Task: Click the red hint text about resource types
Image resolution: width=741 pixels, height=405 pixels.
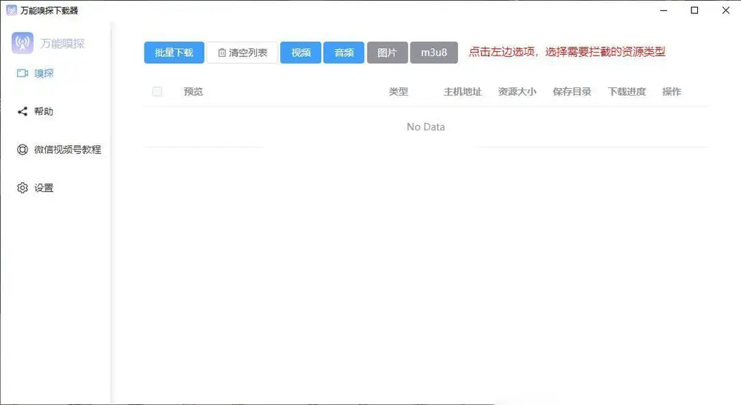Action: tap(567, 52)
